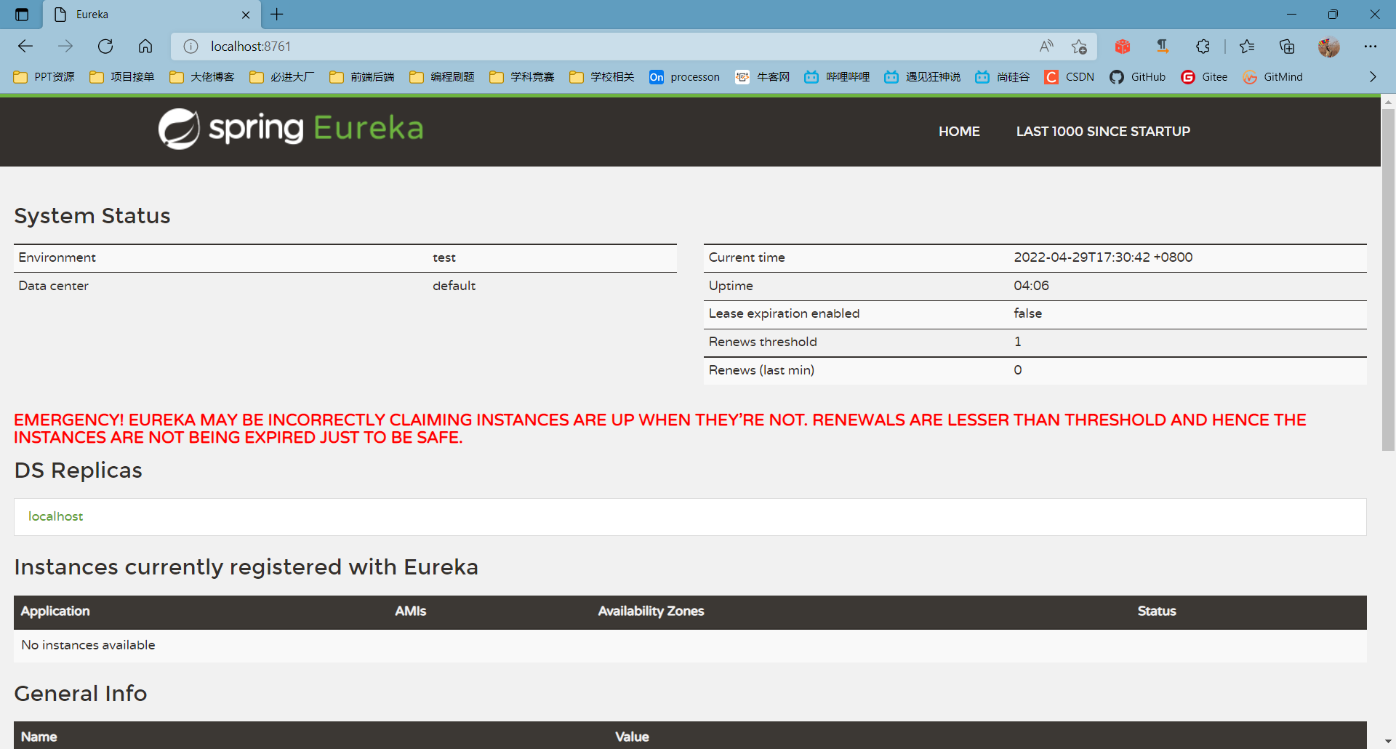Expand overflow bookmarks with the chevron
Screen dimensions: 1396x749
pos(1373,76)
